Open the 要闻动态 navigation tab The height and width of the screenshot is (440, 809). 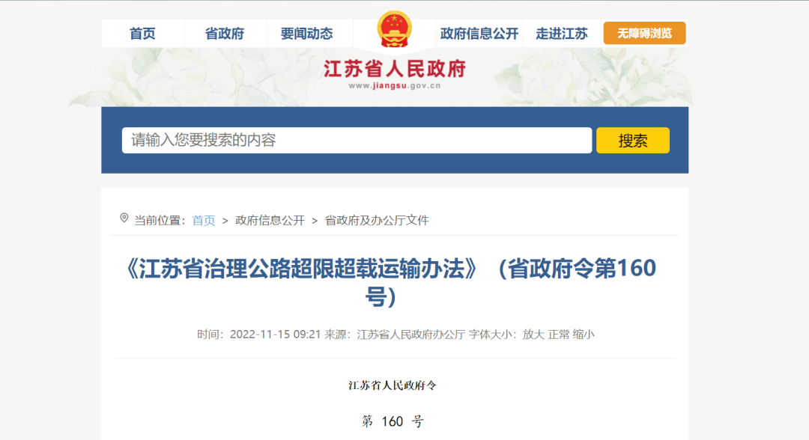coord(306,34)
